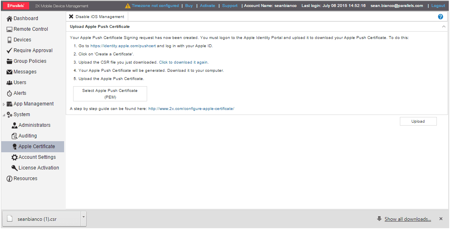Click the Users people icon
This screenshot has height=229, width=450.
(9, 82)
